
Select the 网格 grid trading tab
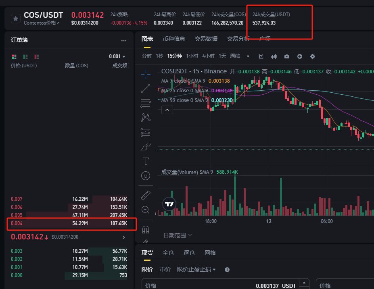[210, 253]
